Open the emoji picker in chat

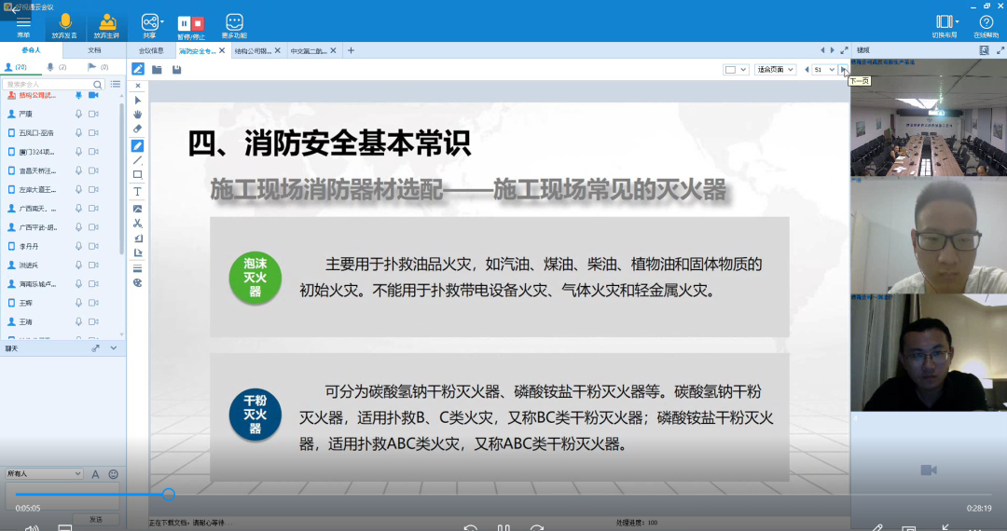pos(113,474)
